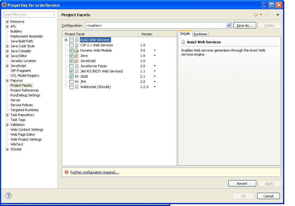Click the Delete configuration button
The height and width of the screenshot is (206, 295).
[269, 25]
